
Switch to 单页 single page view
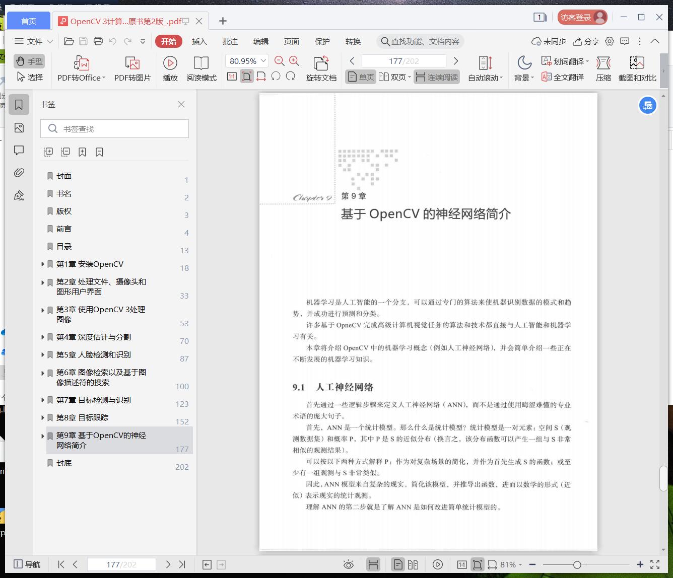(361, 77)
